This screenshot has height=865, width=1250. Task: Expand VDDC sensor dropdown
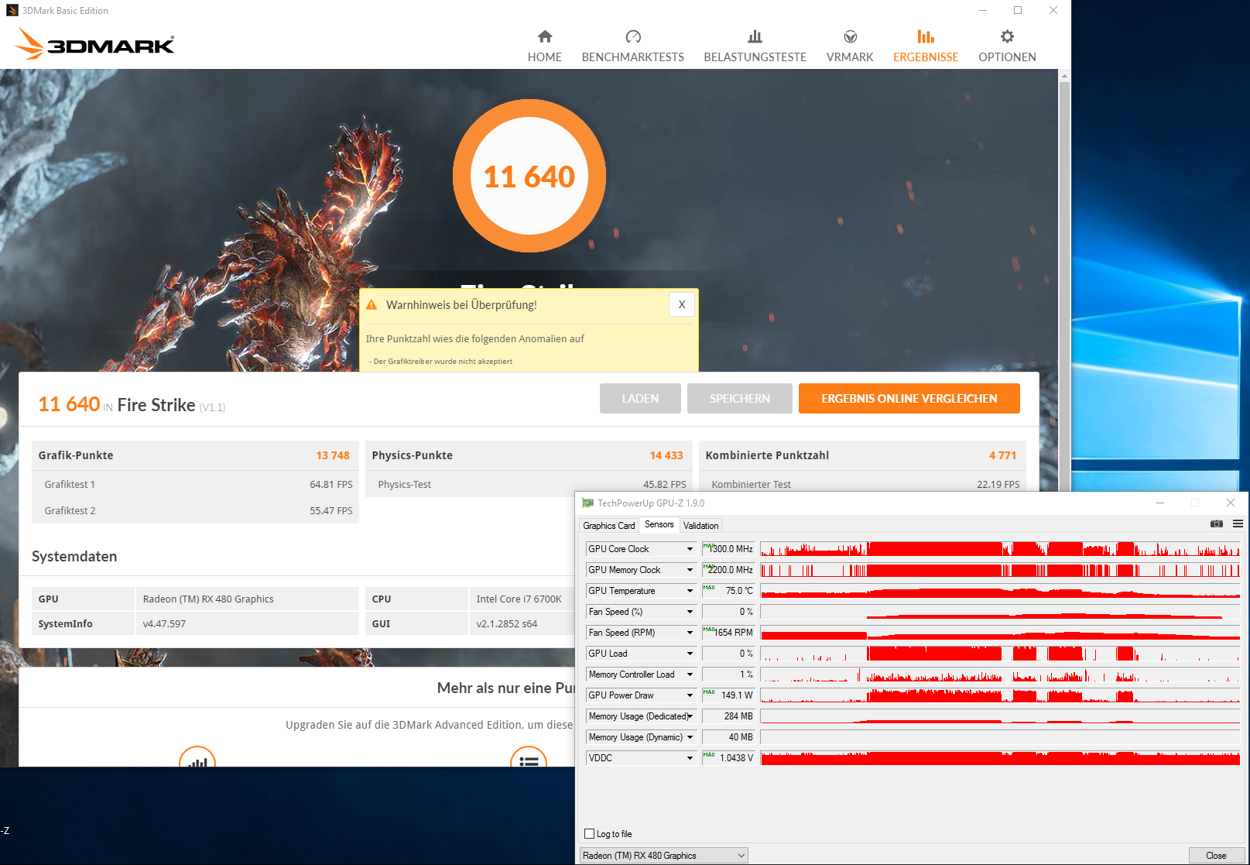pyautogui.click(x=690, y=758)
